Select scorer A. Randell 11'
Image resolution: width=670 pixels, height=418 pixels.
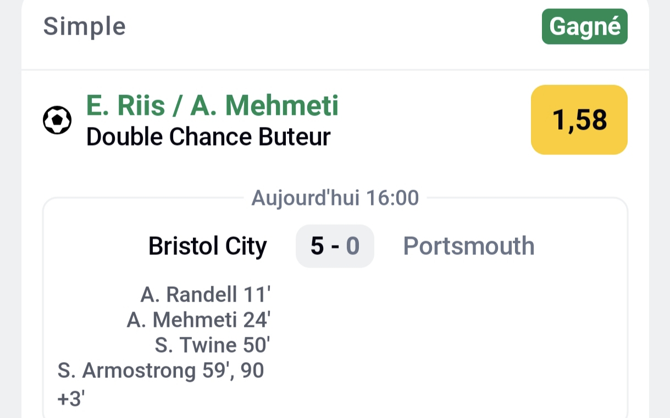pyautogui.click(x=206, y=295)
